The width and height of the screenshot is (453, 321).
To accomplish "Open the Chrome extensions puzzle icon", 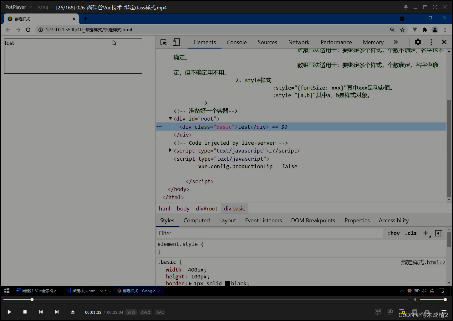I will coord(425,30).
